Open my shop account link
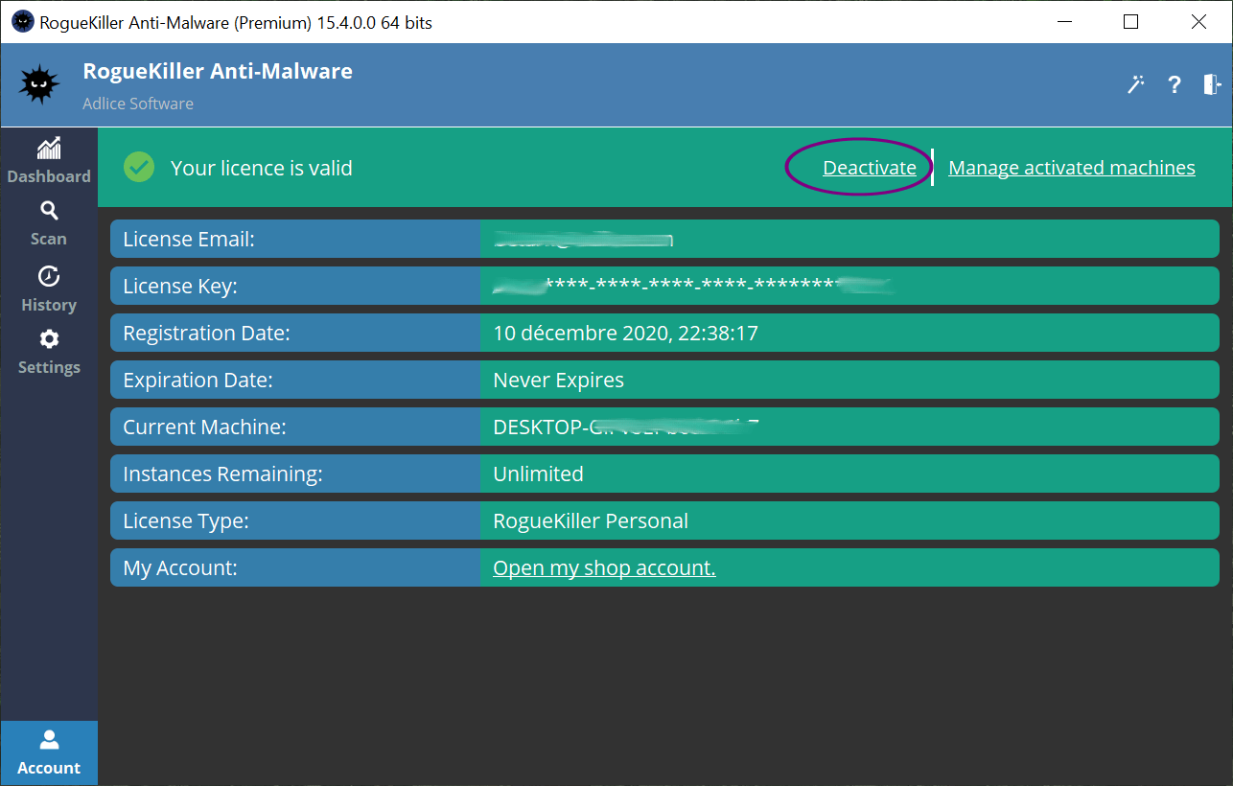Viewport: 1233px width, 786px height. (x=604, y=568)
